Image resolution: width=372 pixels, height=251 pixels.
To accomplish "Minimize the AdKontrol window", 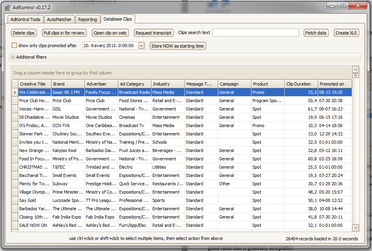I will pos(332,6).
